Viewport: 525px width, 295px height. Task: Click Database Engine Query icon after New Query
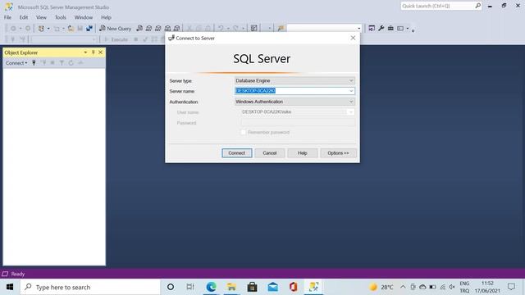coord(139,29)
